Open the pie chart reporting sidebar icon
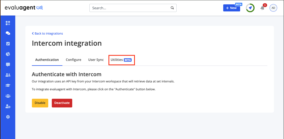This screenshot has height=139, width=284. [x=8, y=54]
